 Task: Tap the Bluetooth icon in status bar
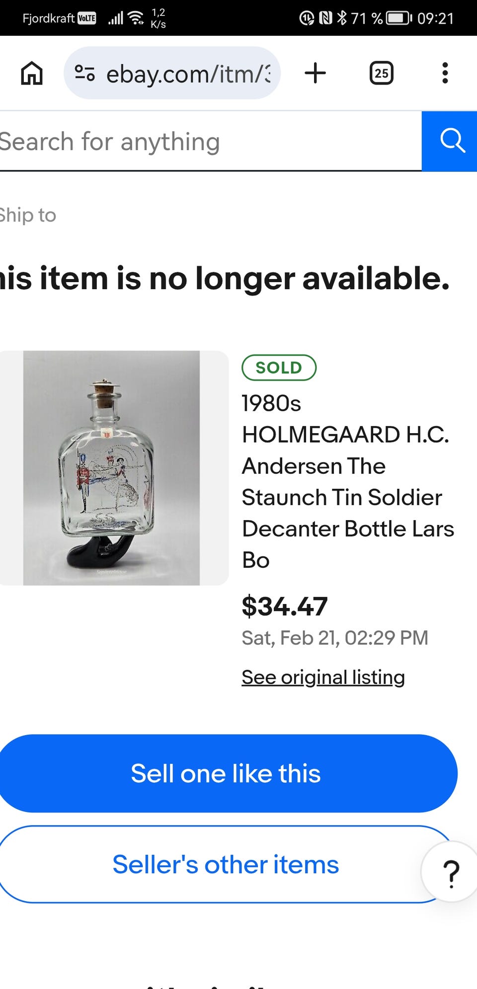[342, 18]
